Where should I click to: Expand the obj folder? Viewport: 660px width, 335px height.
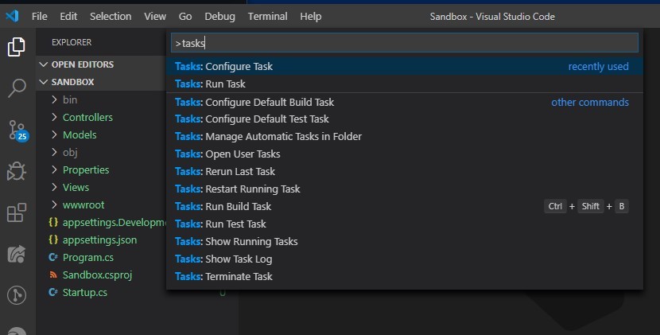(x=54, y=152)
